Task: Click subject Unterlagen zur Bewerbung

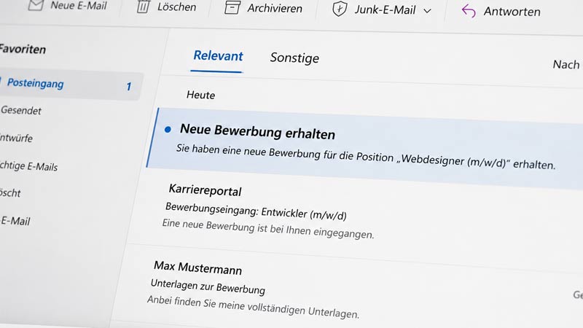Action: point(208,286)
